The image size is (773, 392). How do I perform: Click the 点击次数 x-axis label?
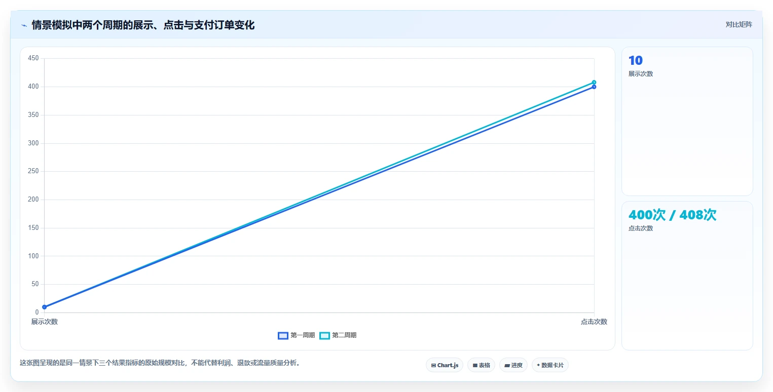point(594,322)
